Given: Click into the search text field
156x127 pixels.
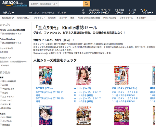Looking at the screenshot, I should coord(71,4).
